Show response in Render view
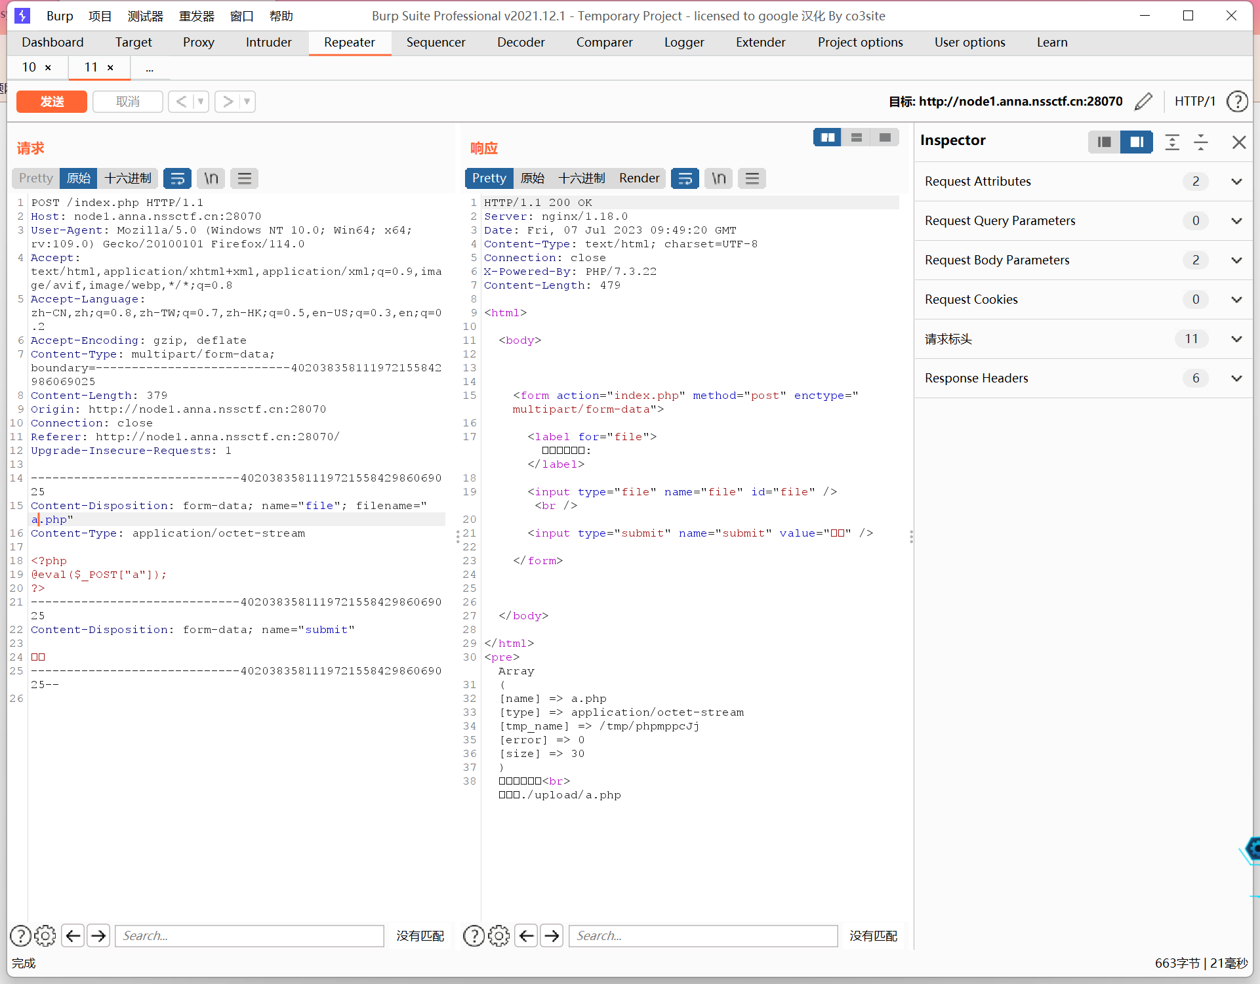Viewport: 1260px width, 984px height. [x=639, y=178]
